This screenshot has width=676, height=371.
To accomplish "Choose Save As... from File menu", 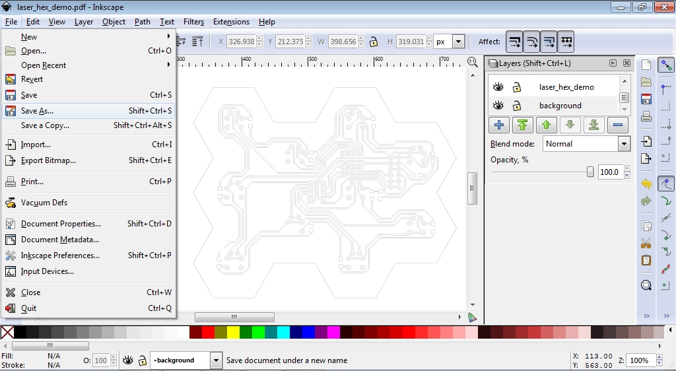I will [88, 111].
